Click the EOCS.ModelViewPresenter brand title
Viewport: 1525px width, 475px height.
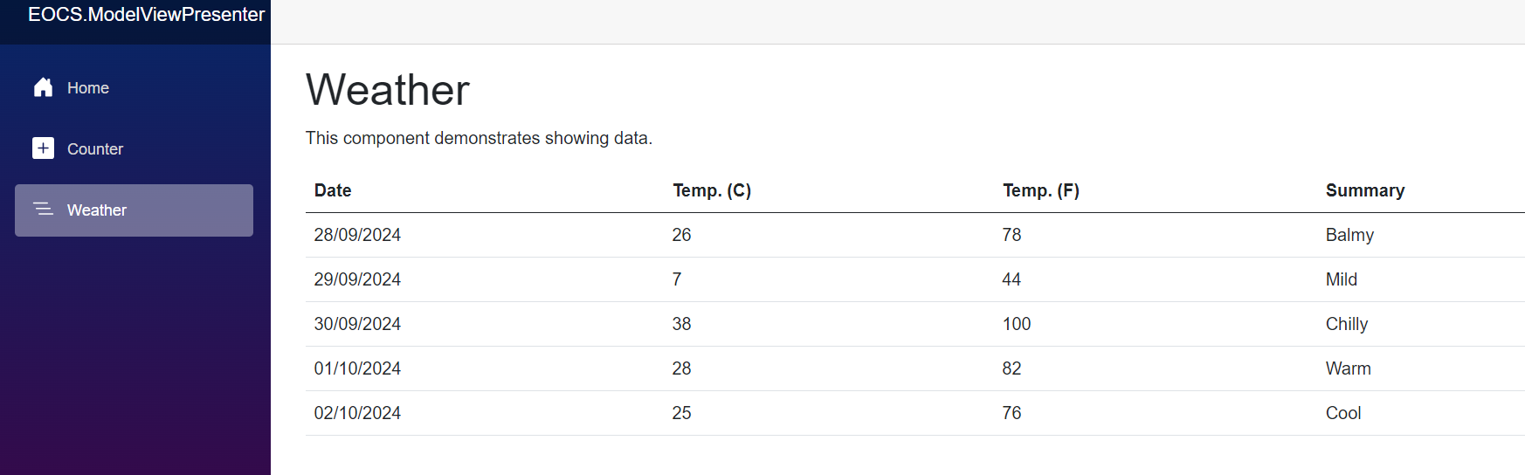click(x=146, y=15)
